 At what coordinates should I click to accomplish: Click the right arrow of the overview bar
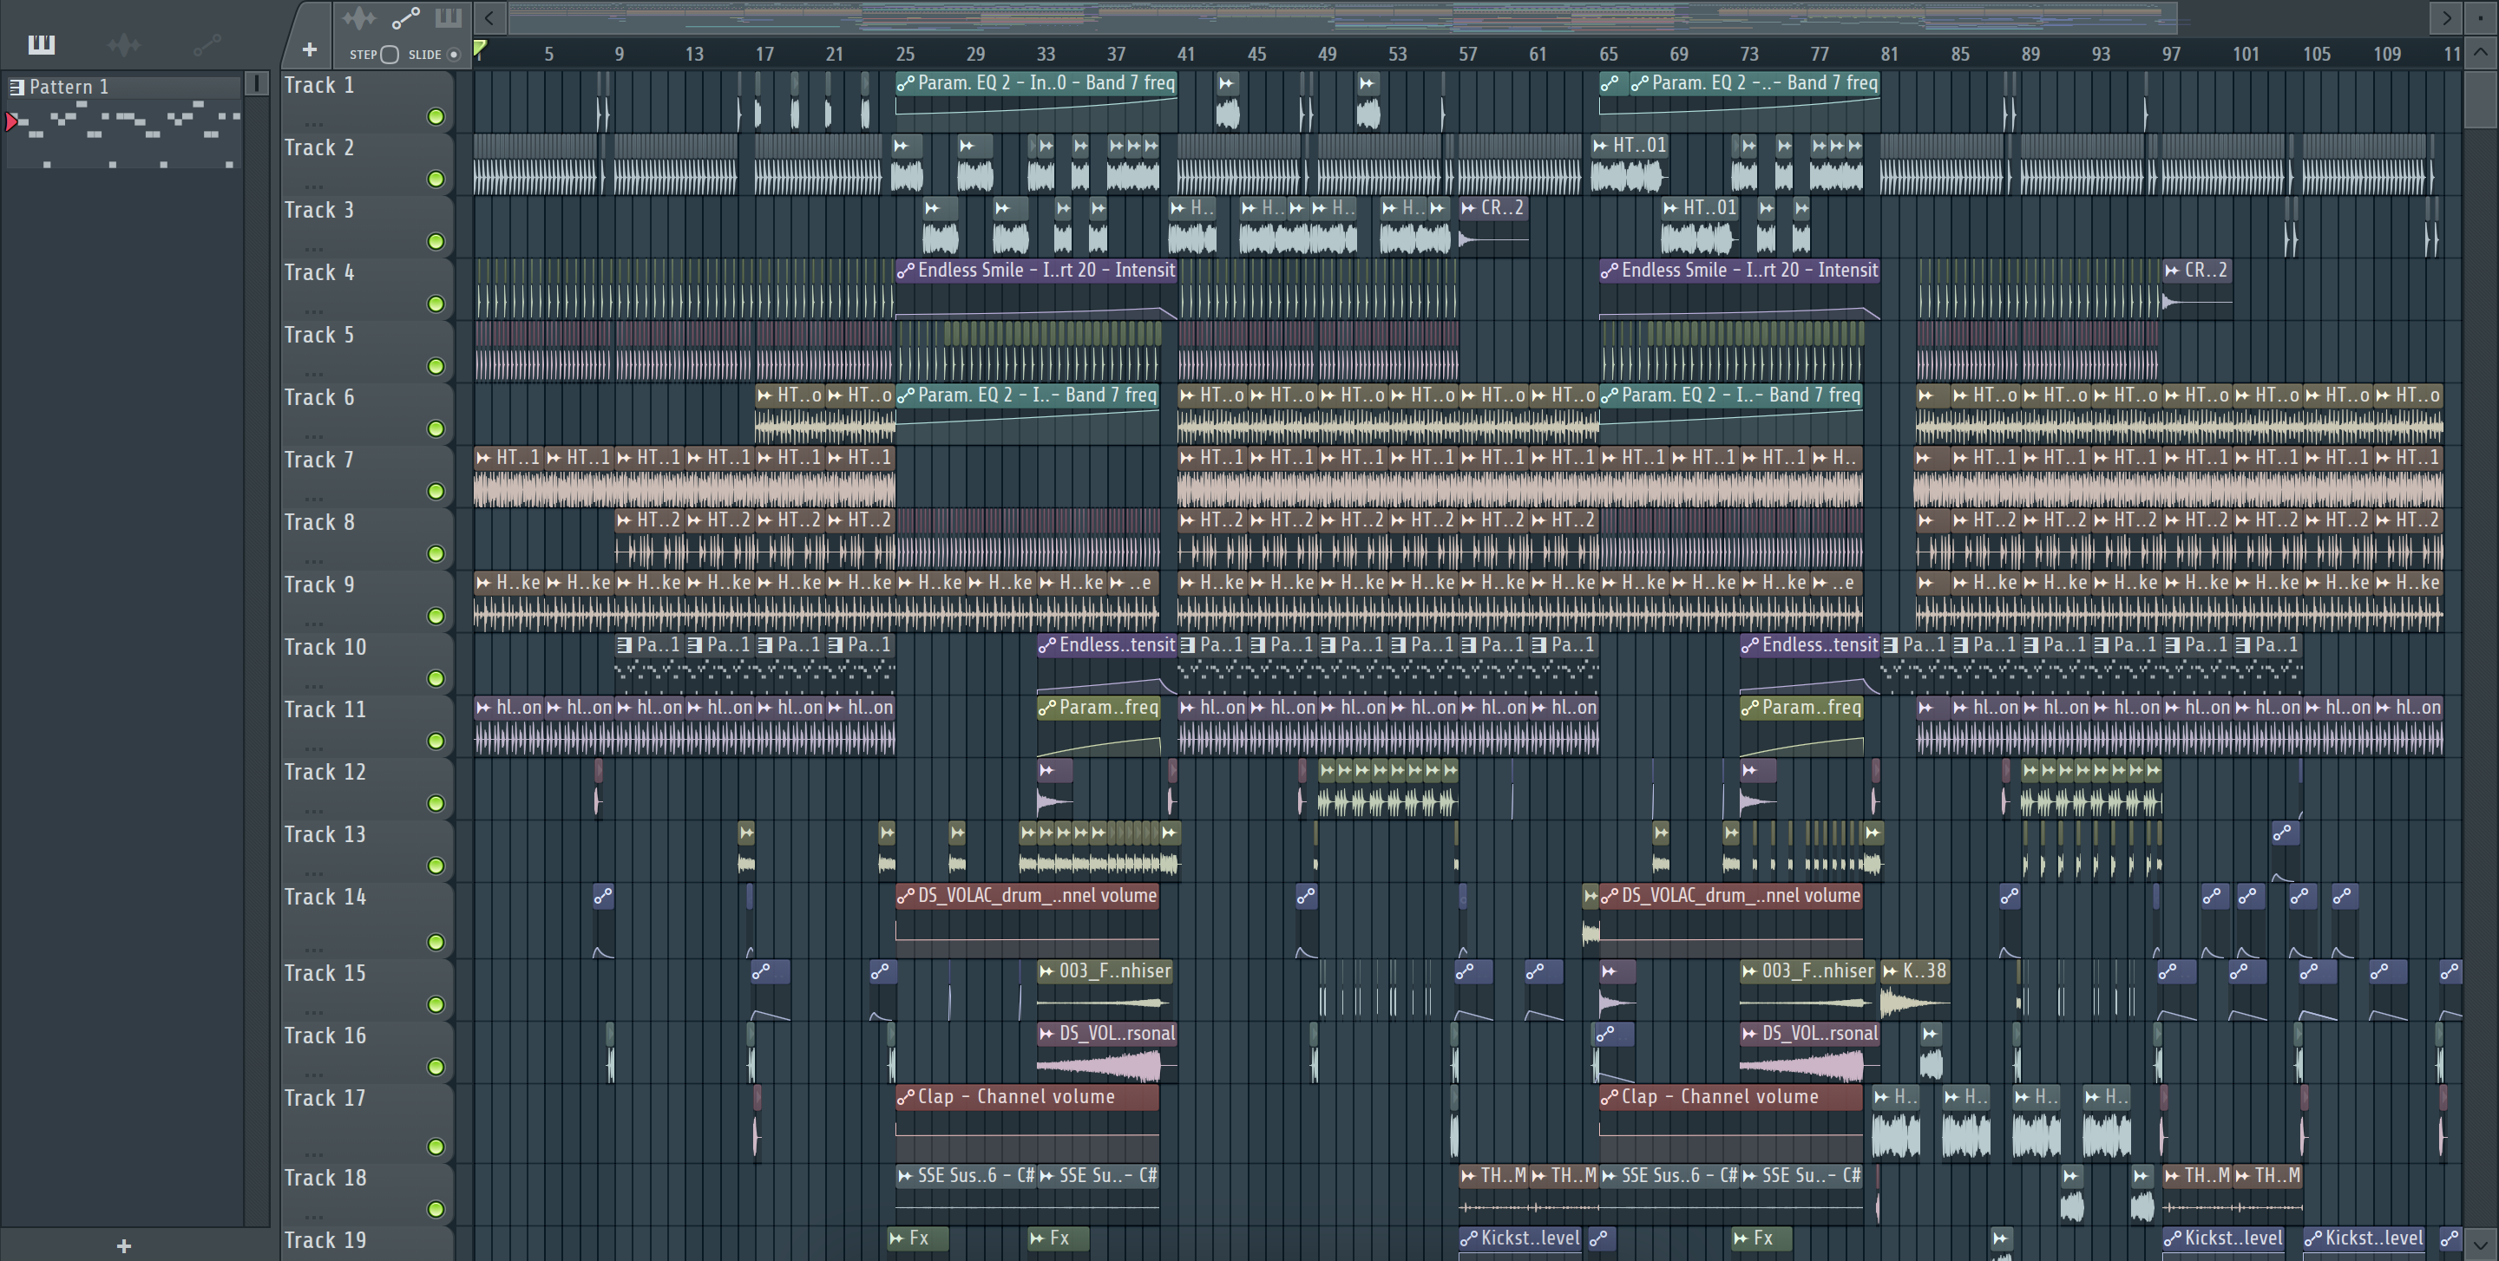click(2447, 17)
